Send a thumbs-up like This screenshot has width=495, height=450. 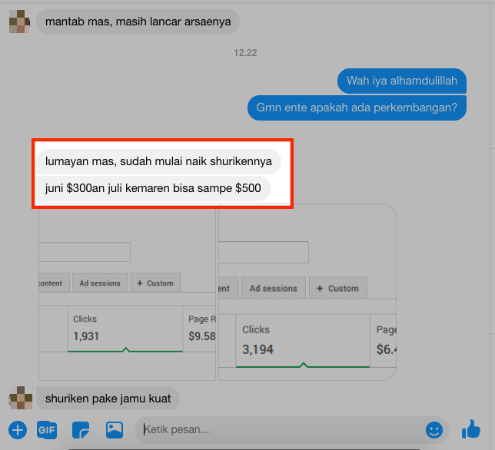[470, 429]
